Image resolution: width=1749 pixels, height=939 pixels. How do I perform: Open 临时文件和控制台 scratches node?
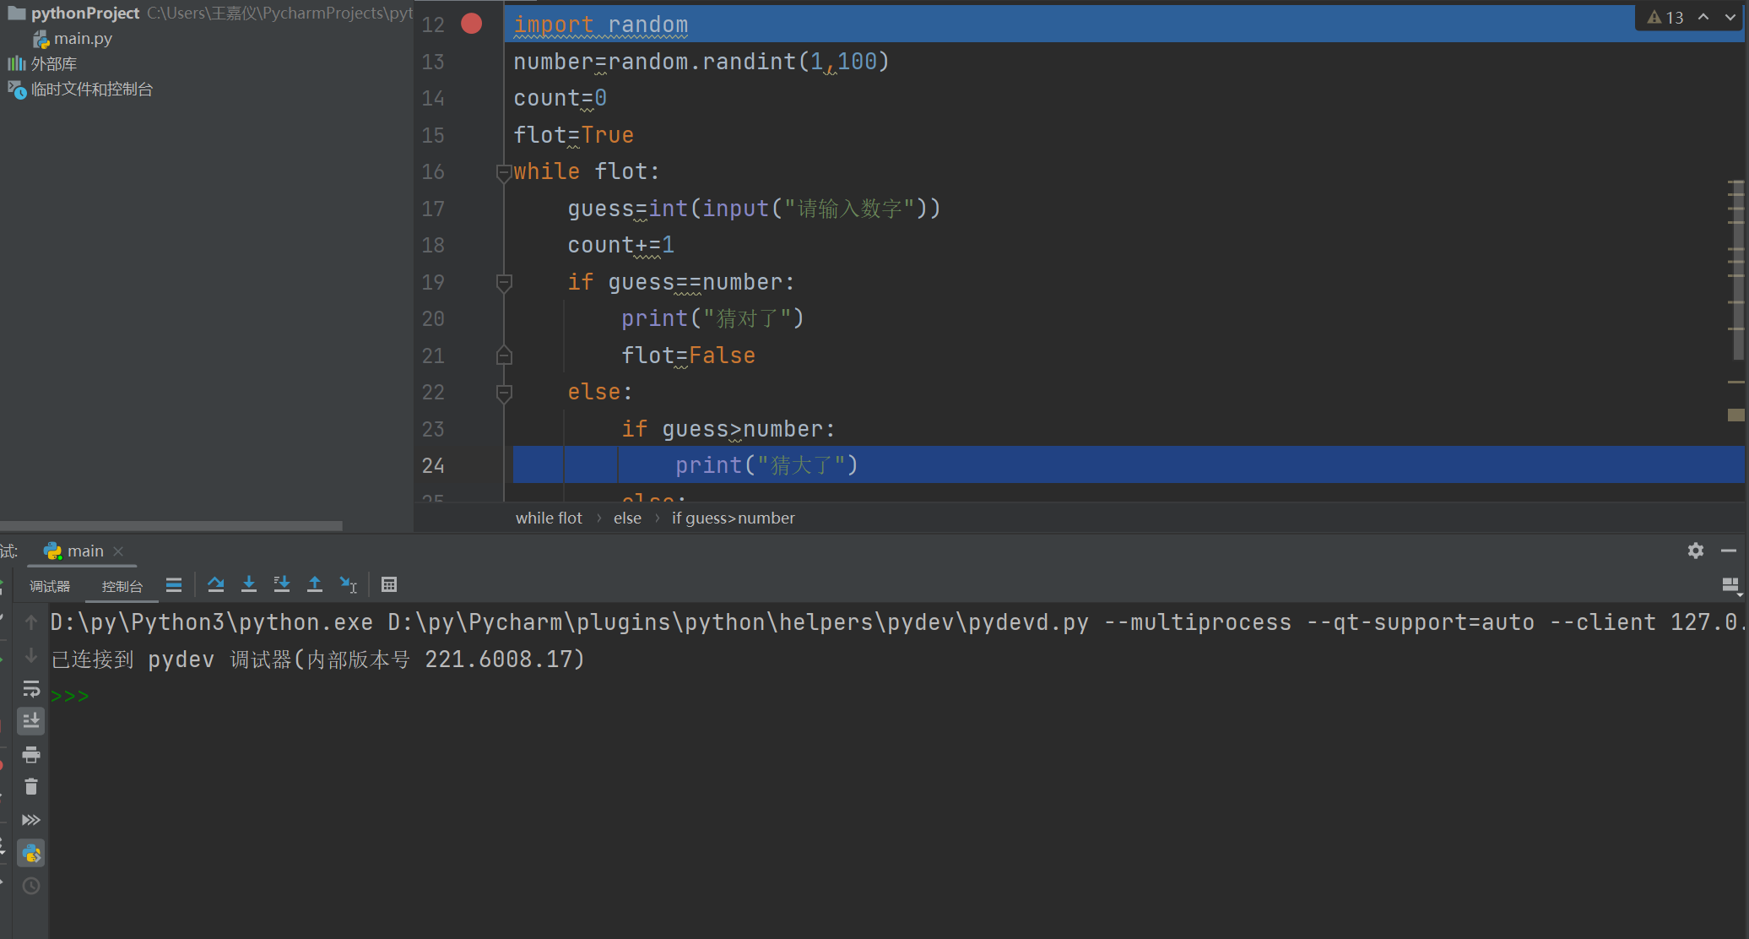coord(91,90)
